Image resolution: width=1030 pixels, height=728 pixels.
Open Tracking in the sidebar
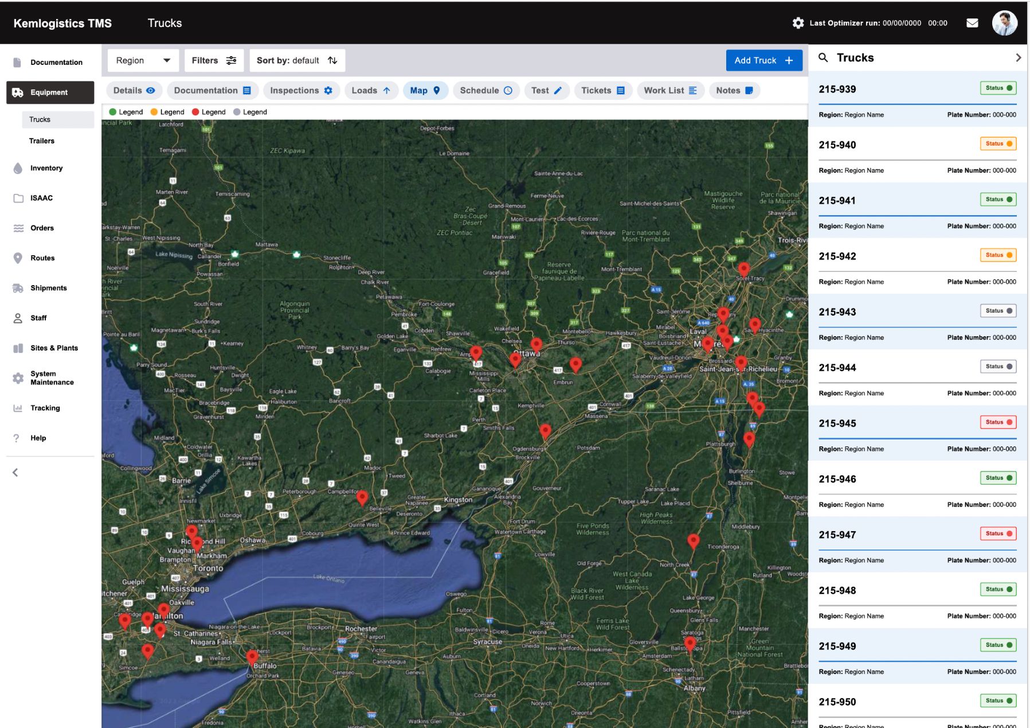click(50, 408)
